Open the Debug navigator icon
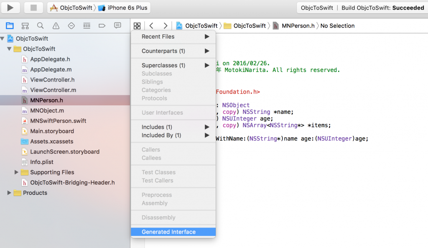The height and width of the screenshot is (248, 428). 87,26
